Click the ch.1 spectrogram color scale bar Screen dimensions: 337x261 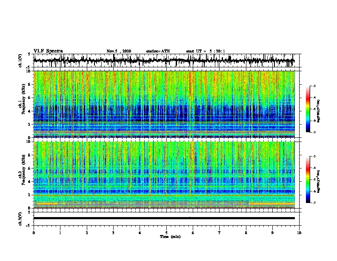coord(308,109)
